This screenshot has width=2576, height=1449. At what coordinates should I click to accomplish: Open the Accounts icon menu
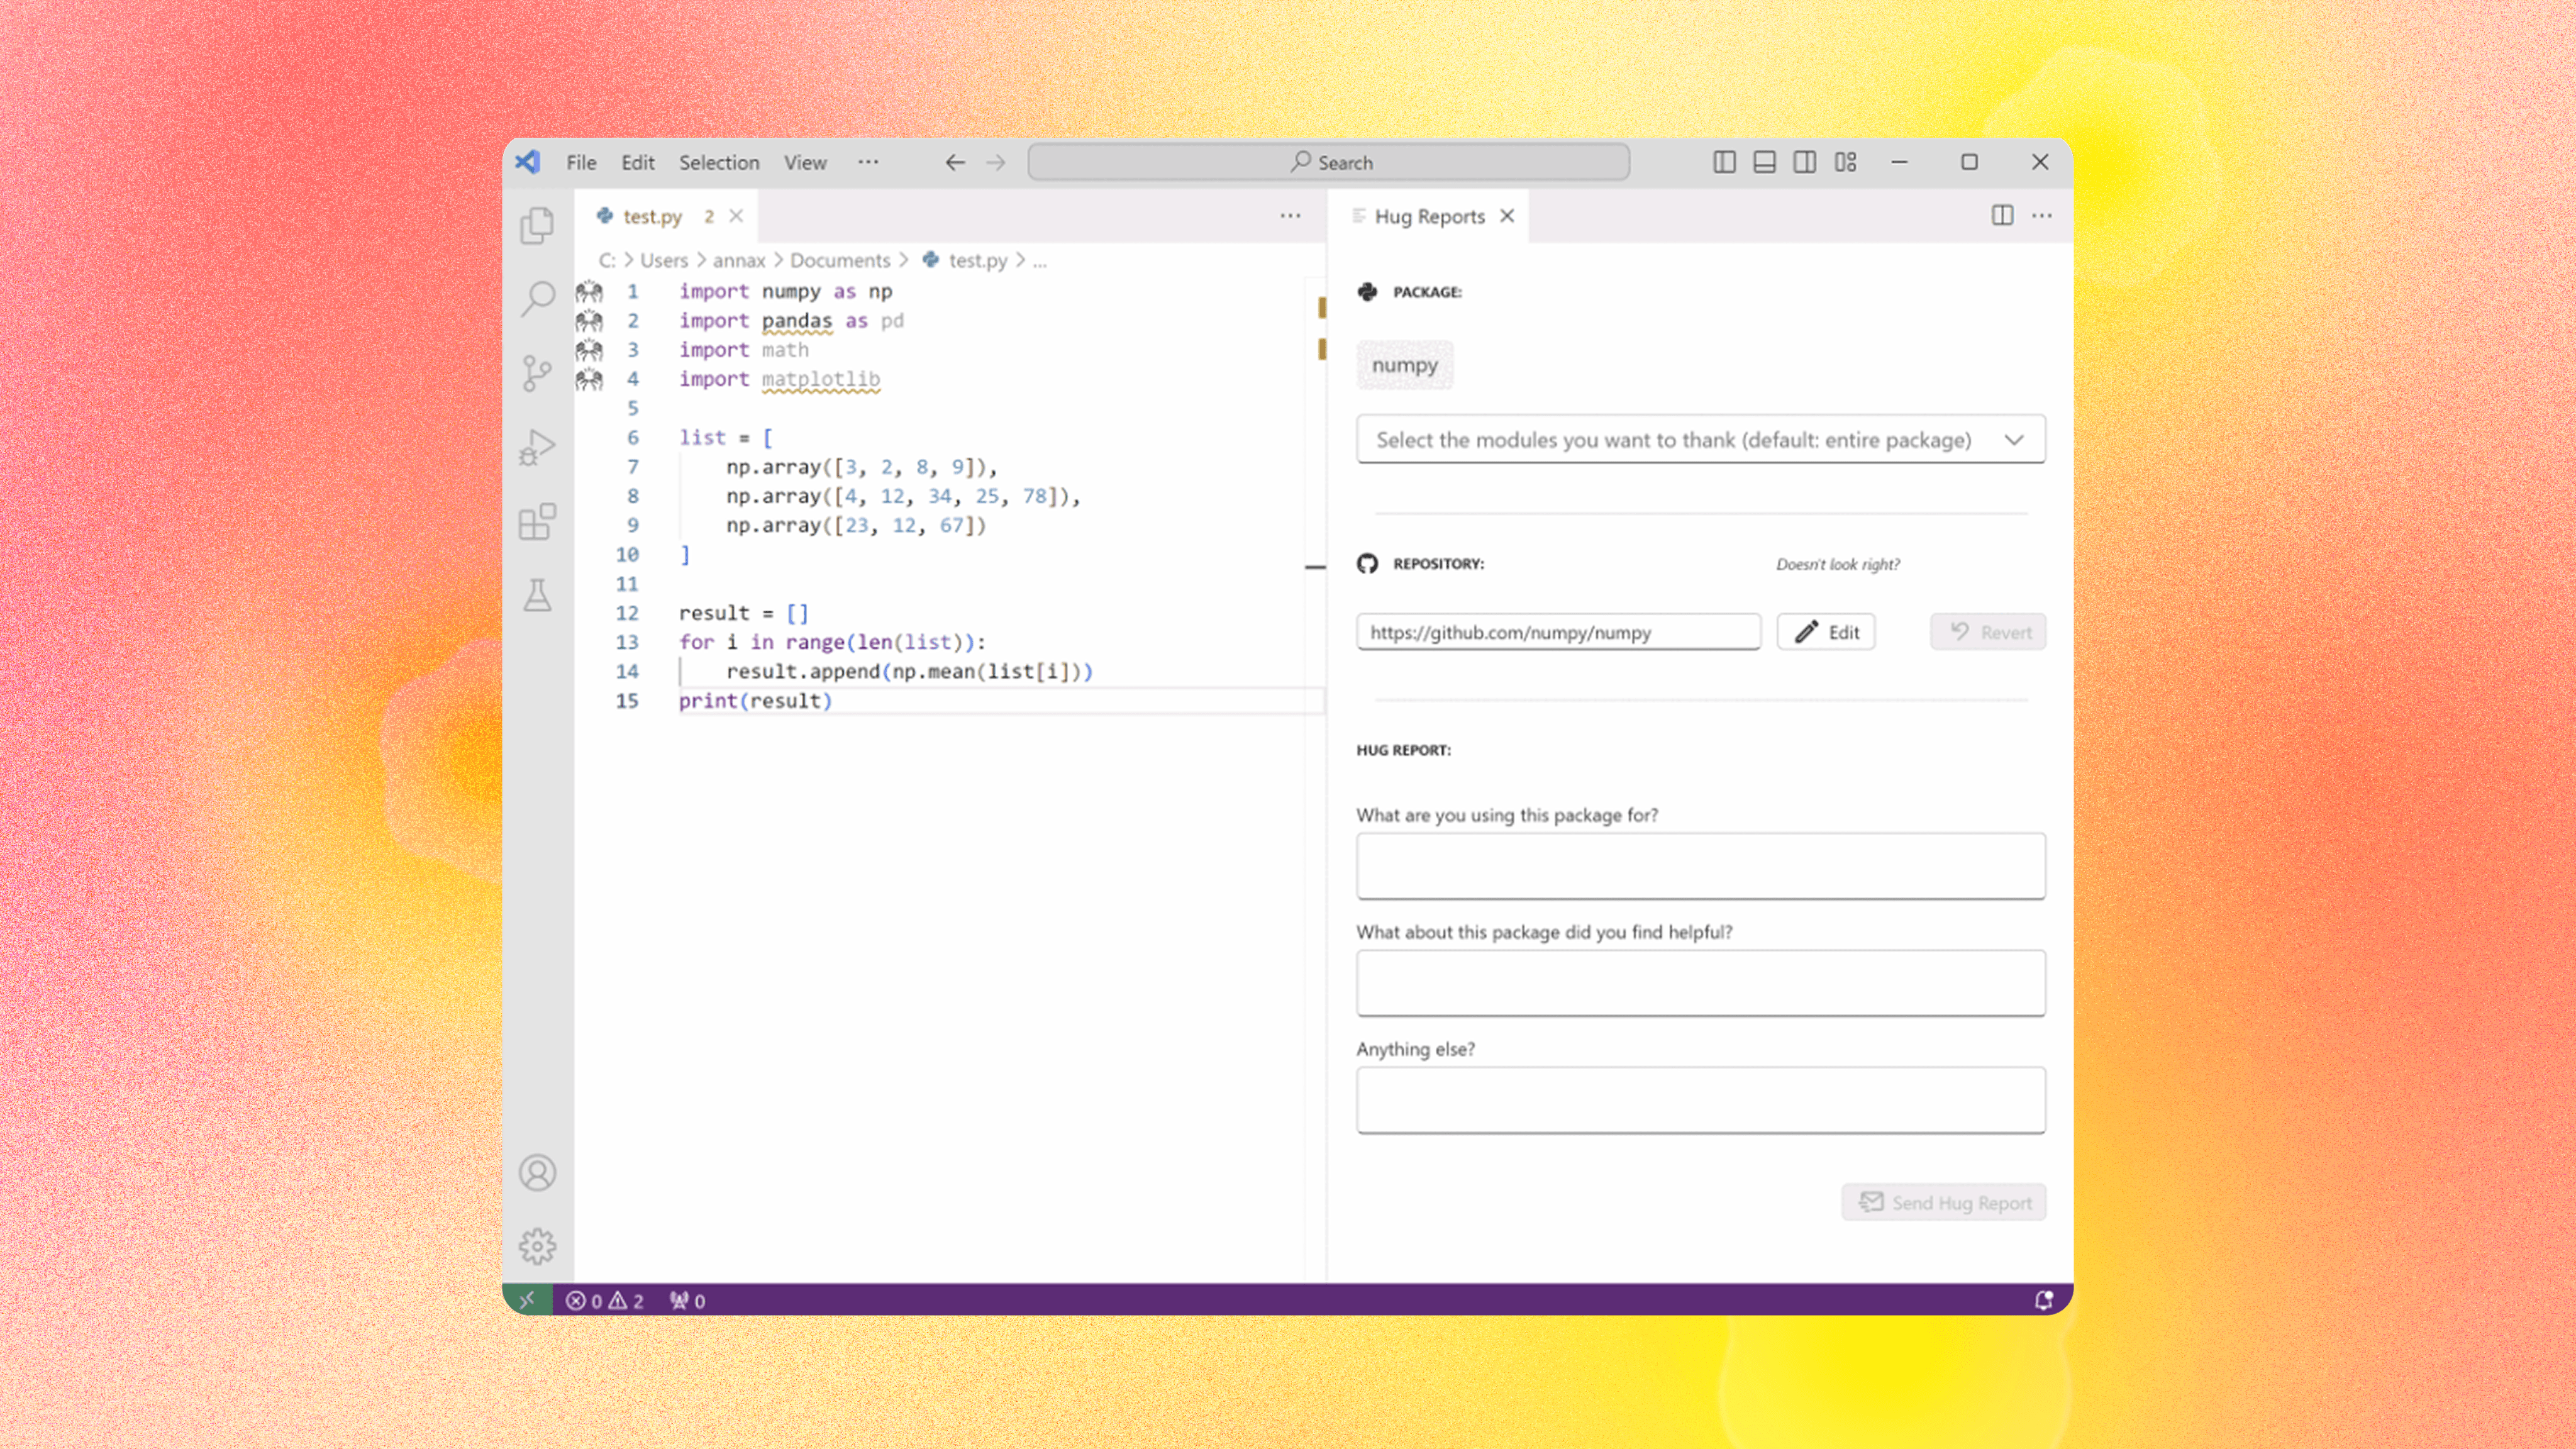pyautogui.click(x=537, y=1172)
